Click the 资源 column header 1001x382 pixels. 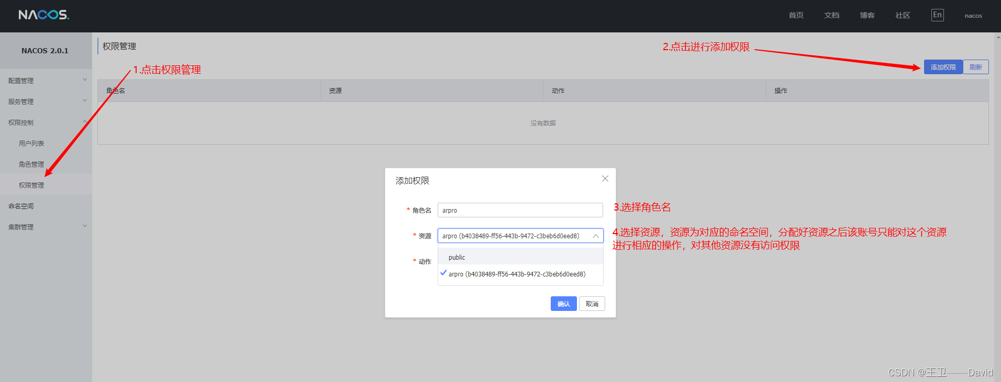[x=432, y=90]
